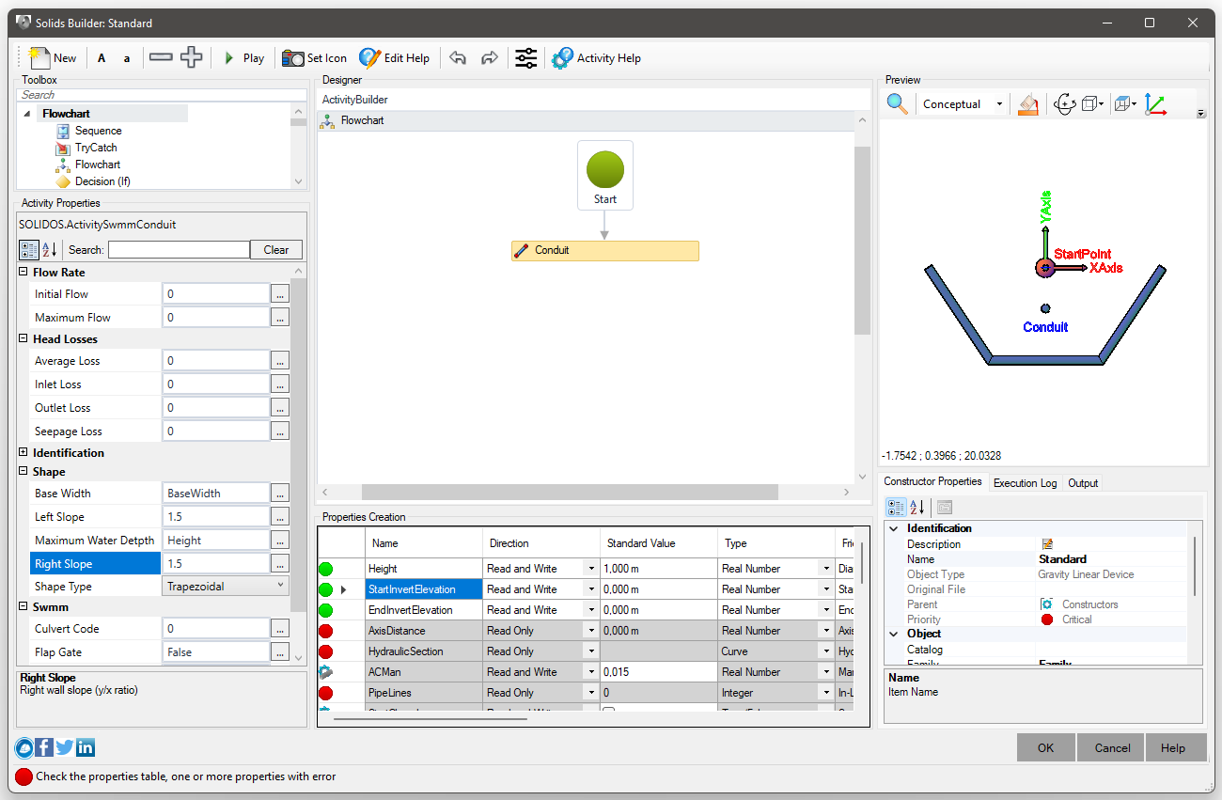The height and width of the screenshot is (800, 1222).
Task: Open the Type dropdown for ACMan row
Action: 826,672
